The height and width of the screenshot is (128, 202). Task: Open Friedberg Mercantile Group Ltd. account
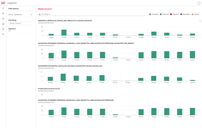[49, 88]
